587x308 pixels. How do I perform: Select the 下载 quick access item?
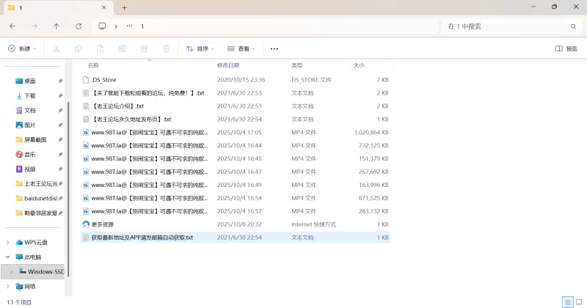(30, 95)
